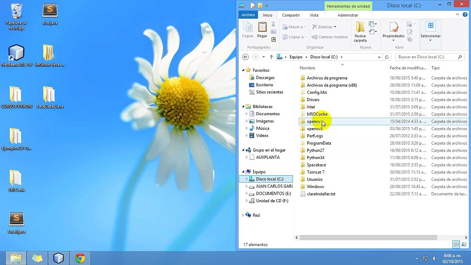Image resolution: width=471 pixels, height=265 pixels.
Task: Collapse the Bibliotecas tree section
Action: (243, 107)
